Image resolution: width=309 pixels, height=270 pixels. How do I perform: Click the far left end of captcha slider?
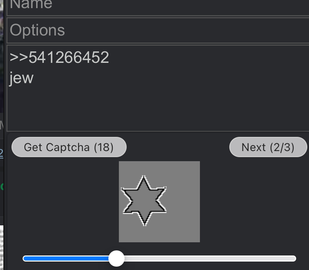tap(24, 259)
